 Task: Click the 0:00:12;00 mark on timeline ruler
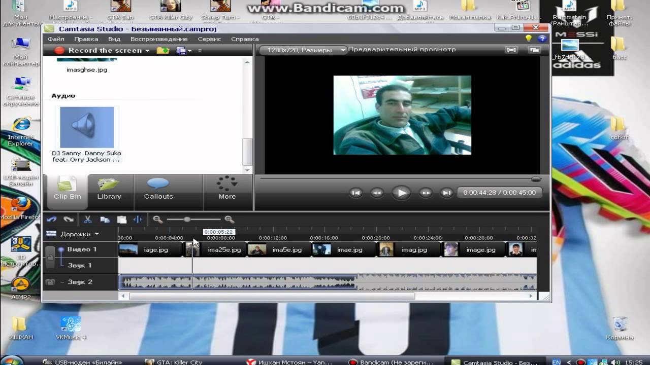pyautogui.click(x=273, y=238)
